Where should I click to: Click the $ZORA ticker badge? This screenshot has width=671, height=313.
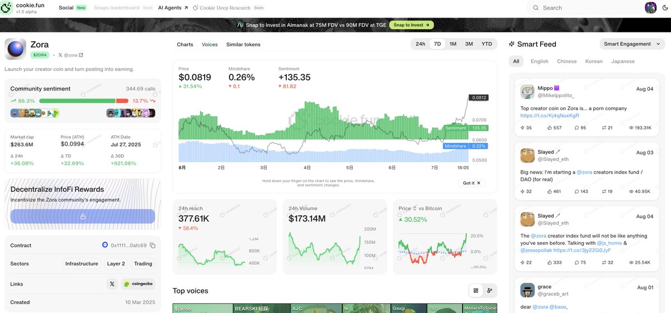[40, 55]
